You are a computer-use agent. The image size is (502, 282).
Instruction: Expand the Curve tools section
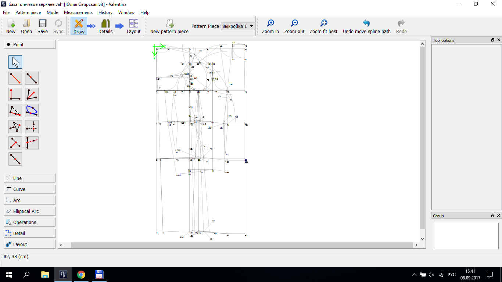click(30, 189)
